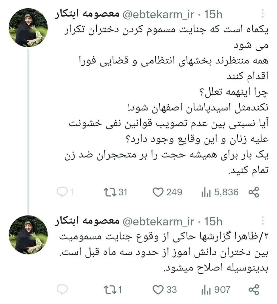Open more options menu of first tweet

[263, 14]
